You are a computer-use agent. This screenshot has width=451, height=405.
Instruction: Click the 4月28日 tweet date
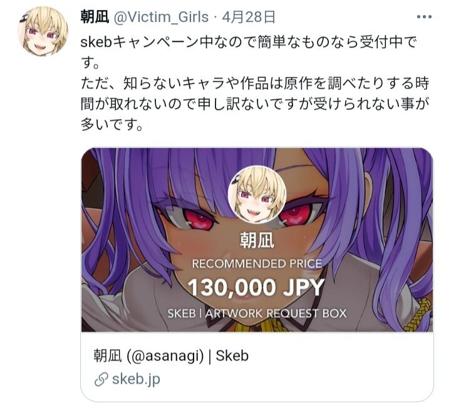[x=249, y=17]
